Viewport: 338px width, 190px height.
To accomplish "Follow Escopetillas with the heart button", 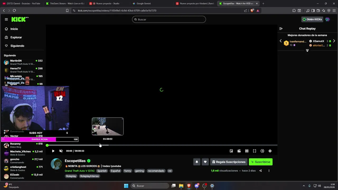I will coord(205,162).
